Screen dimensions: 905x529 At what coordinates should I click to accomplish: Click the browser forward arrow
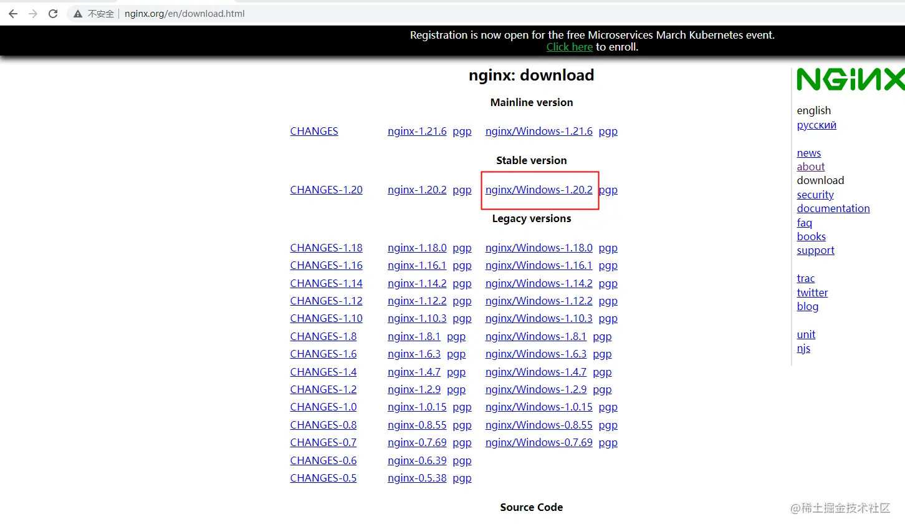(32, 13)
